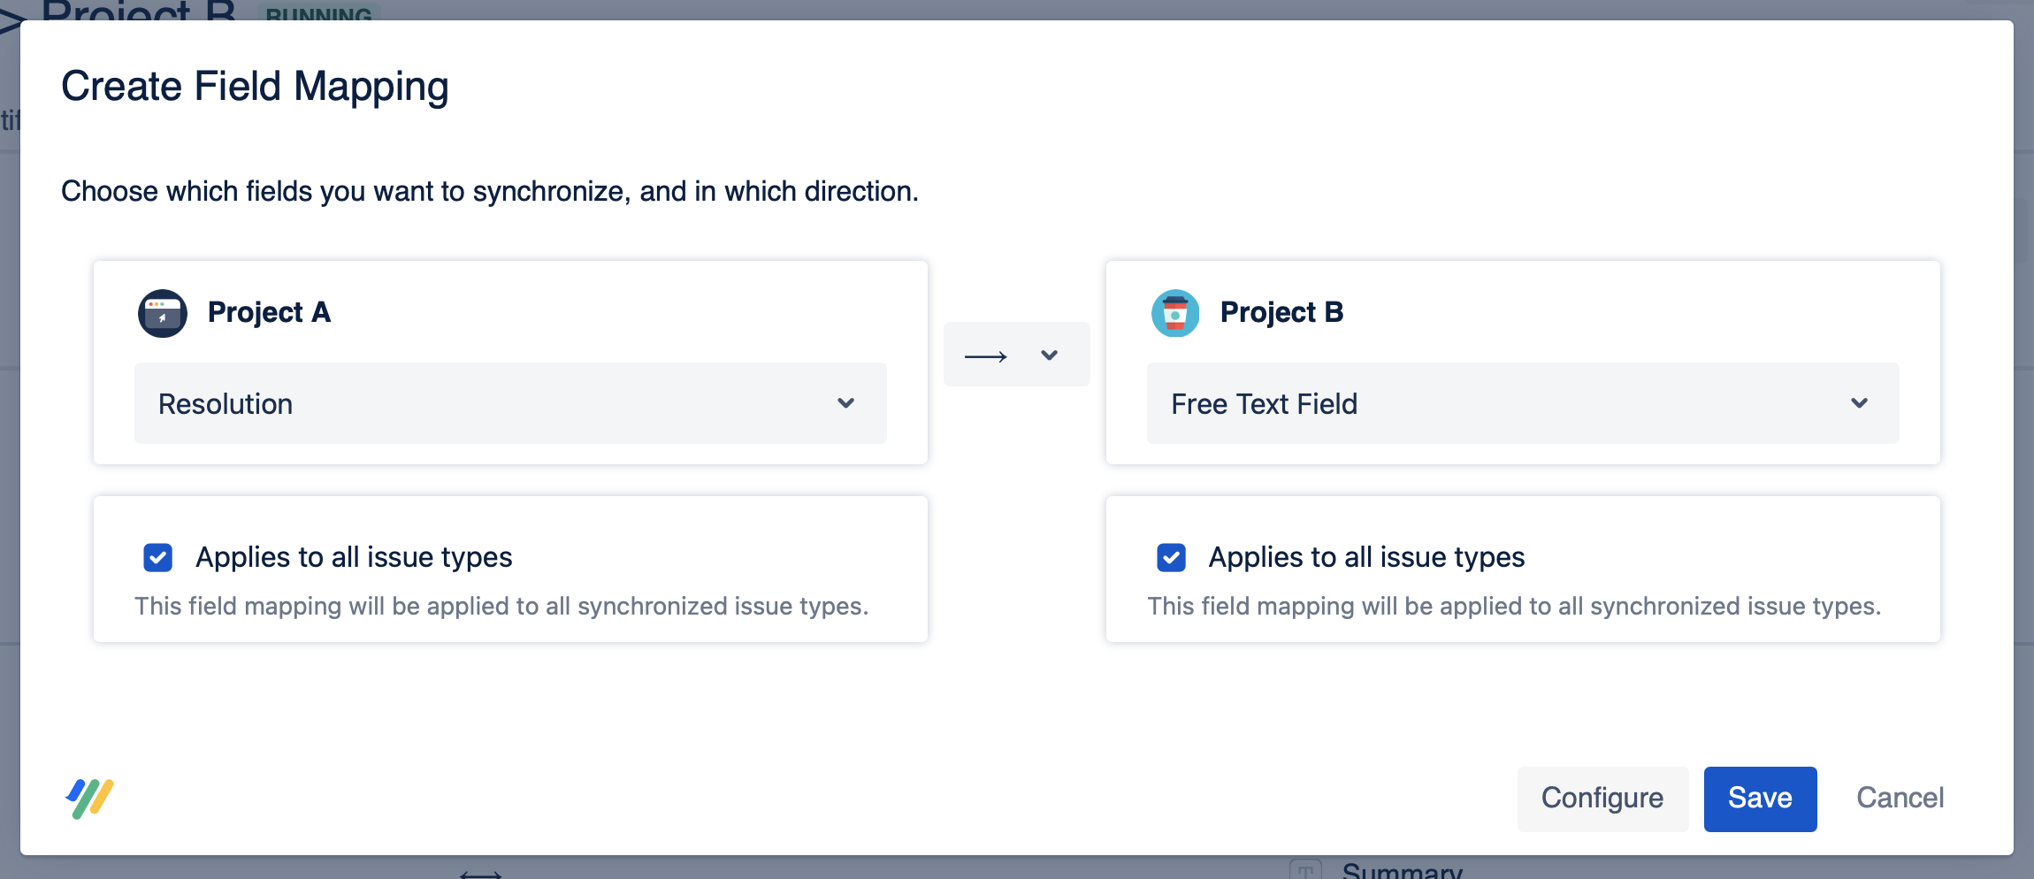Click the Project B coffee cup icon
The image size is (2034, 879).
(x=1174, y=312)
